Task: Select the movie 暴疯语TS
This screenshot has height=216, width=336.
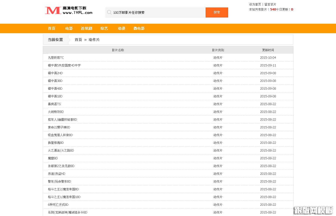Action: pos(54,104)
